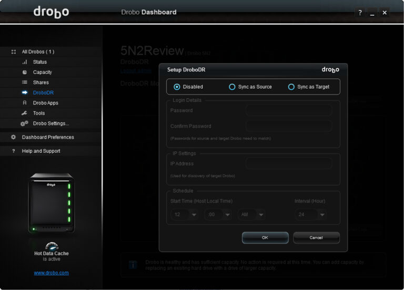
Task: Click the Status bar-chart icon
Action: tap(25, 62)
